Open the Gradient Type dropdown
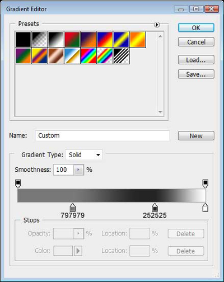The image size is (224, 282). tap(84, 154)
